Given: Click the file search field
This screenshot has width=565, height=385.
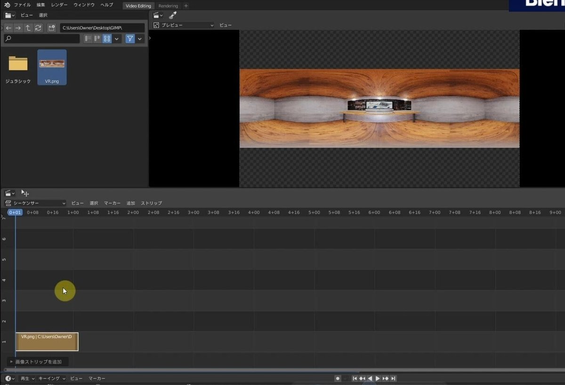Looking at the screenshot, I should [x=42, y=39].
